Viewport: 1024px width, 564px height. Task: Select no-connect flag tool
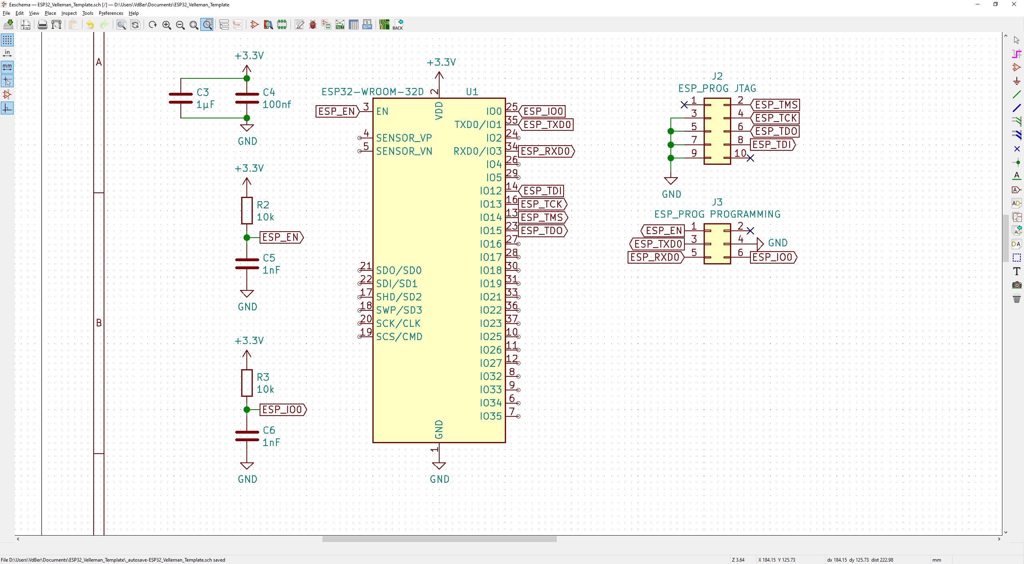point(1016,149)
